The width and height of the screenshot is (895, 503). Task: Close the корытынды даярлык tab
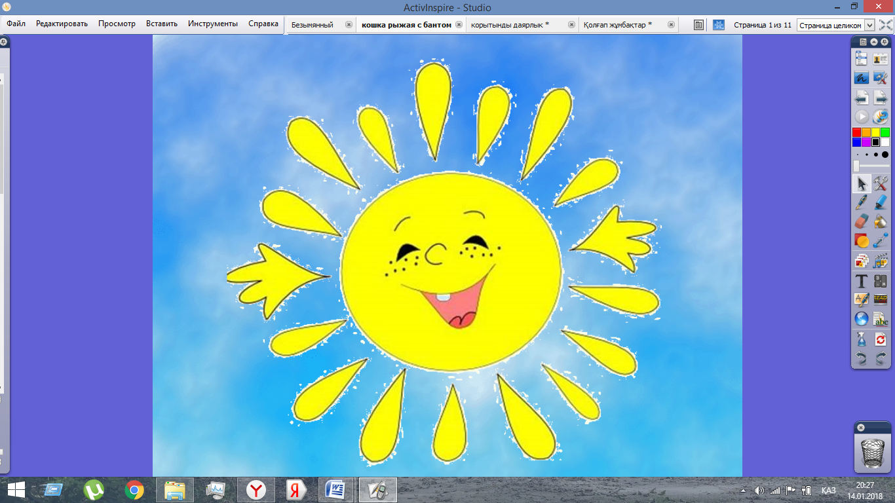(x=571, y=25)
